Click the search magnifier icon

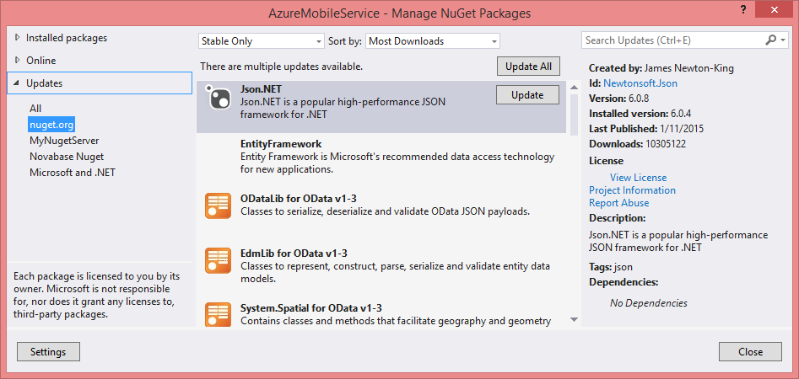[x=771, y=40]
